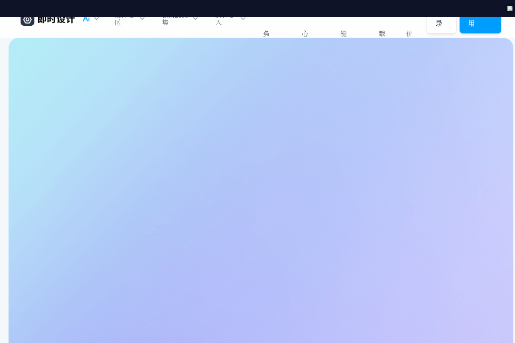Open the nav link ending in 心
Viewport: 515px width, 343px height.
point(305,34)
